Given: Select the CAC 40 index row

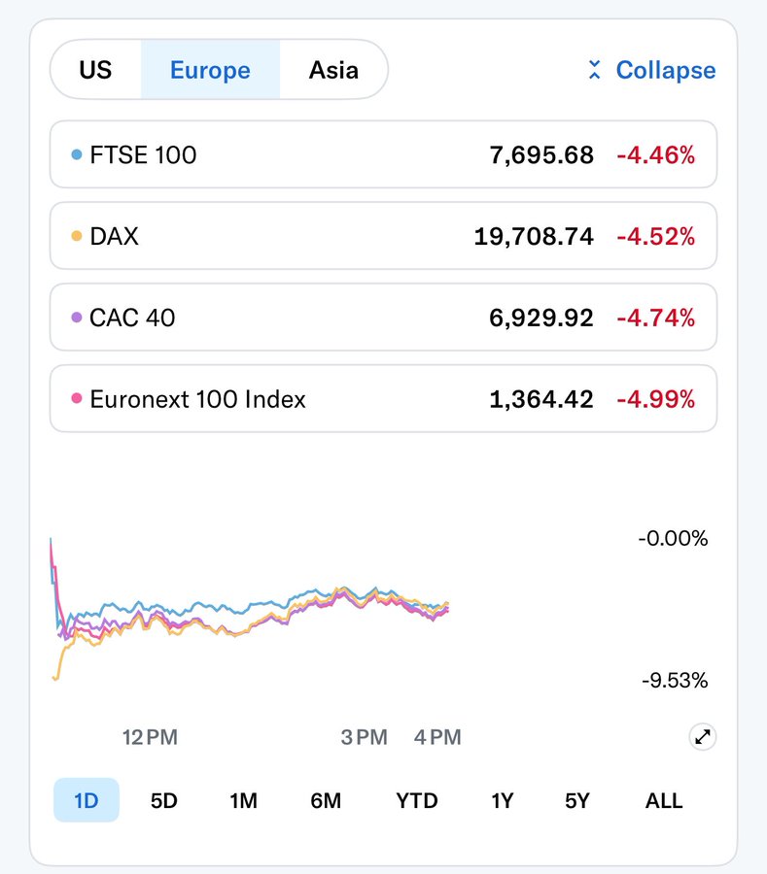Looking at the screenshot, I should [383, 318].
